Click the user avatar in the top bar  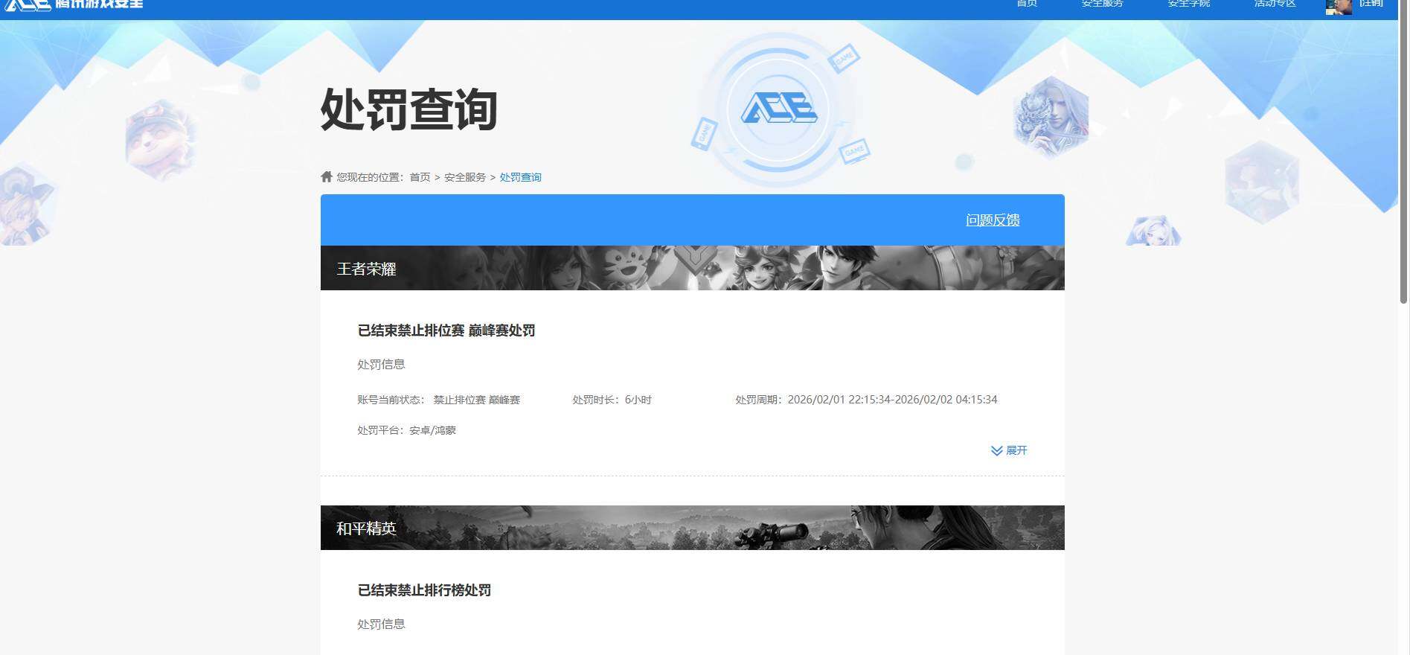click(1339, 7)
